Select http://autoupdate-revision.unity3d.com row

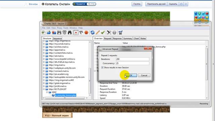[67, 77]
